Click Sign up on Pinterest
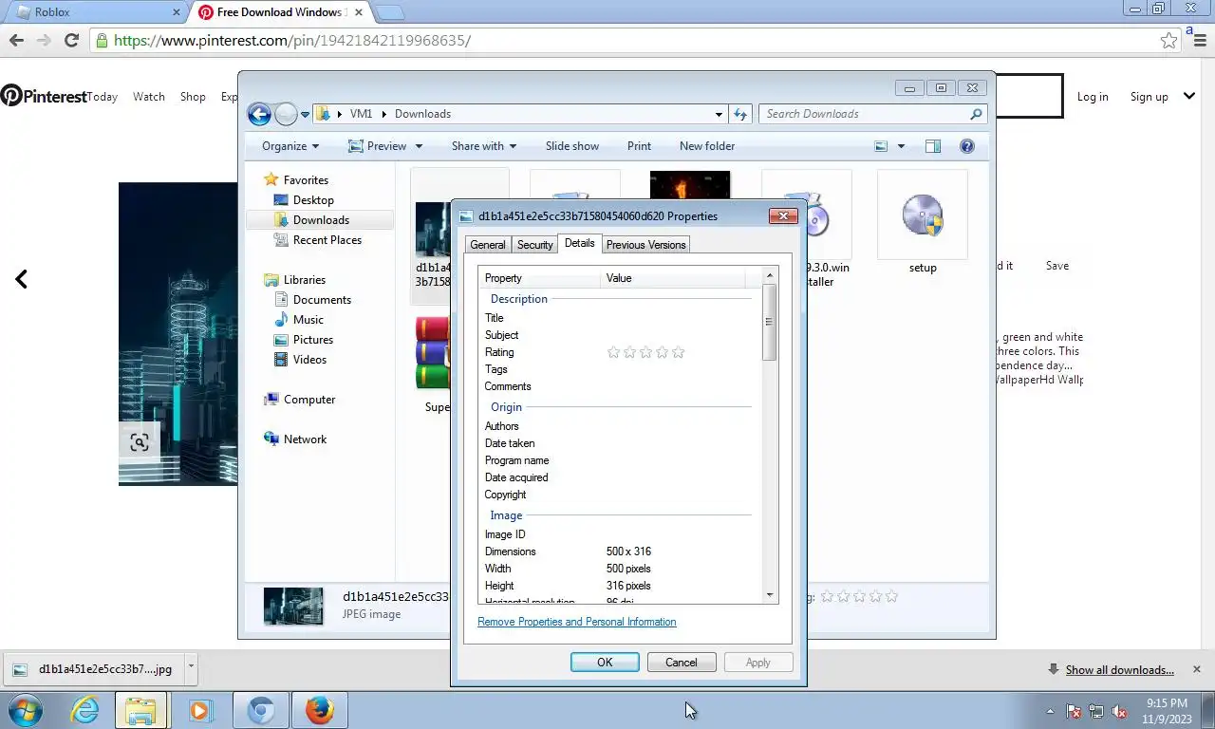 [x=1149, y=97]
